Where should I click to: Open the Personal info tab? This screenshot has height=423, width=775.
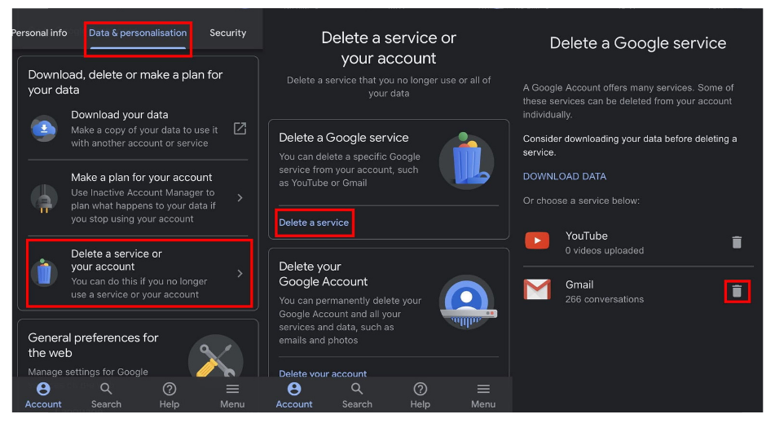tap(39, 33)
